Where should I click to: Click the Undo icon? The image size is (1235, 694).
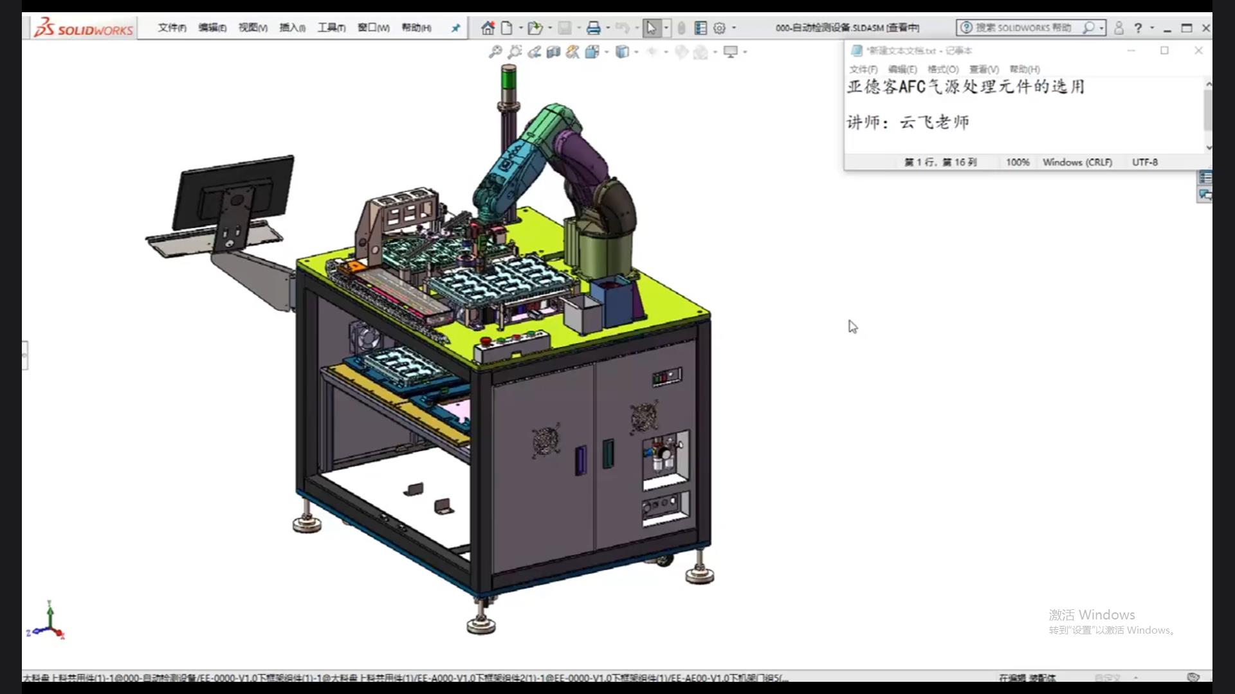(622, 28)
